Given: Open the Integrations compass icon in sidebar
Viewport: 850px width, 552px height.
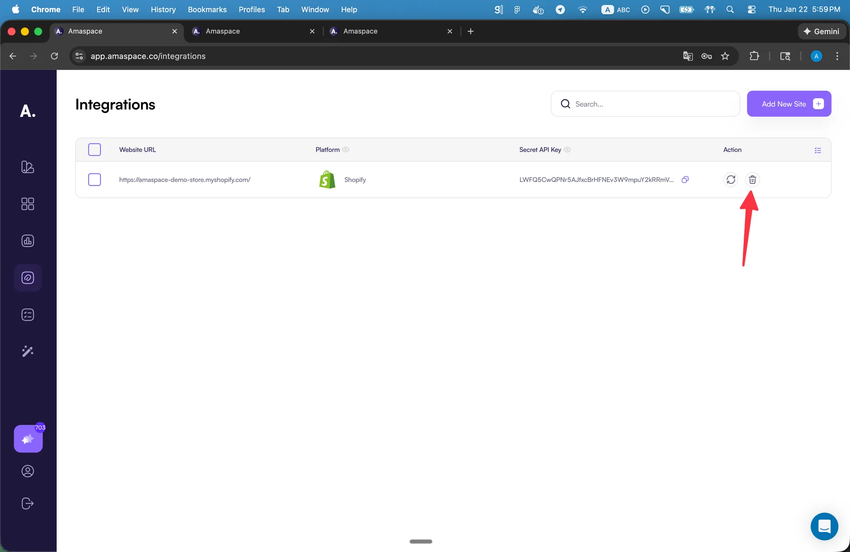Looking at the screenshot, I should click(x=27, y=278).
